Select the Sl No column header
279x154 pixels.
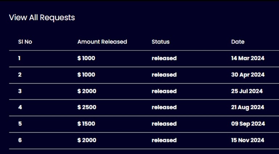click(25, 42)
